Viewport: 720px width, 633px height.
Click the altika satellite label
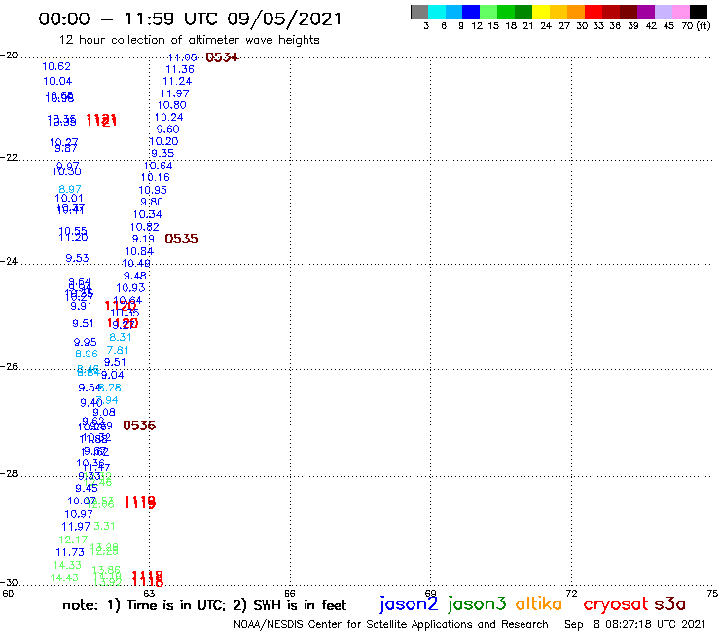click(538, 604)
